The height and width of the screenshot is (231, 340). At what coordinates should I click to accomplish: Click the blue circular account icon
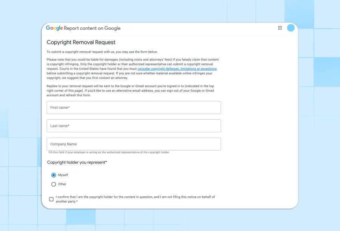(x=291, y=28)
